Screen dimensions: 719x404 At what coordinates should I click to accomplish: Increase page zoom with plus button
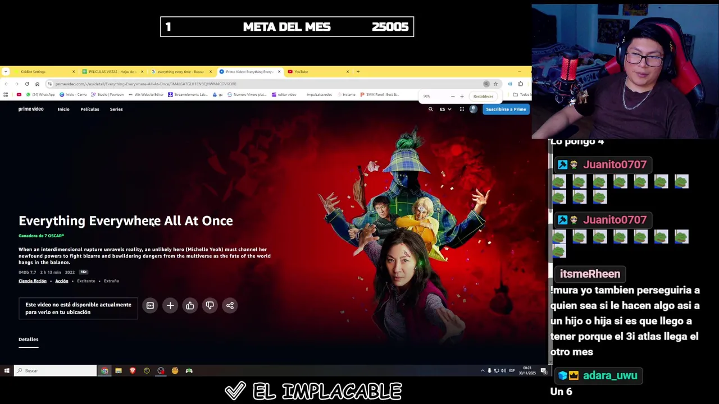(x=462, y=97)
